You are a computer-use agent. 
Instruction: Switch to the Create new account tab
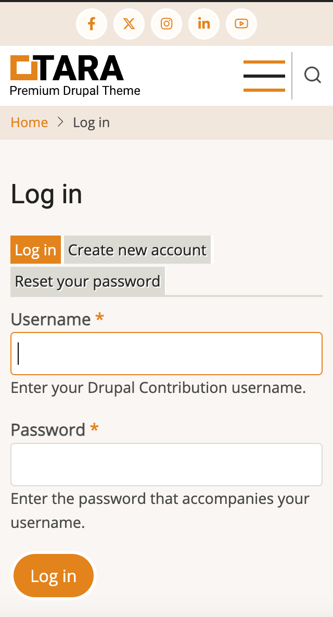click(x=137, y=250)
